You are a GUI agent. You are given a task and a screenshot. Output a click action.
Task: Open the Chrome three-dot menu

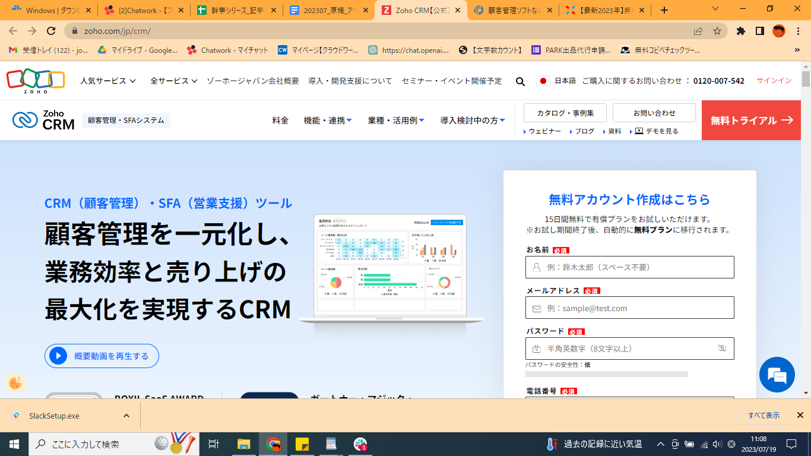[799, 31]
